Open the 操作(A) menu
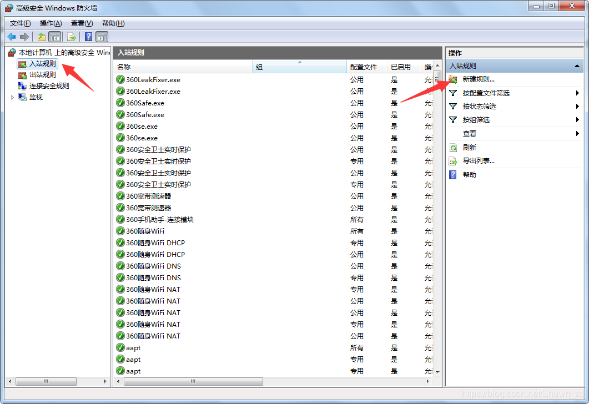This screenshot has height=404, width=589. 51,23
